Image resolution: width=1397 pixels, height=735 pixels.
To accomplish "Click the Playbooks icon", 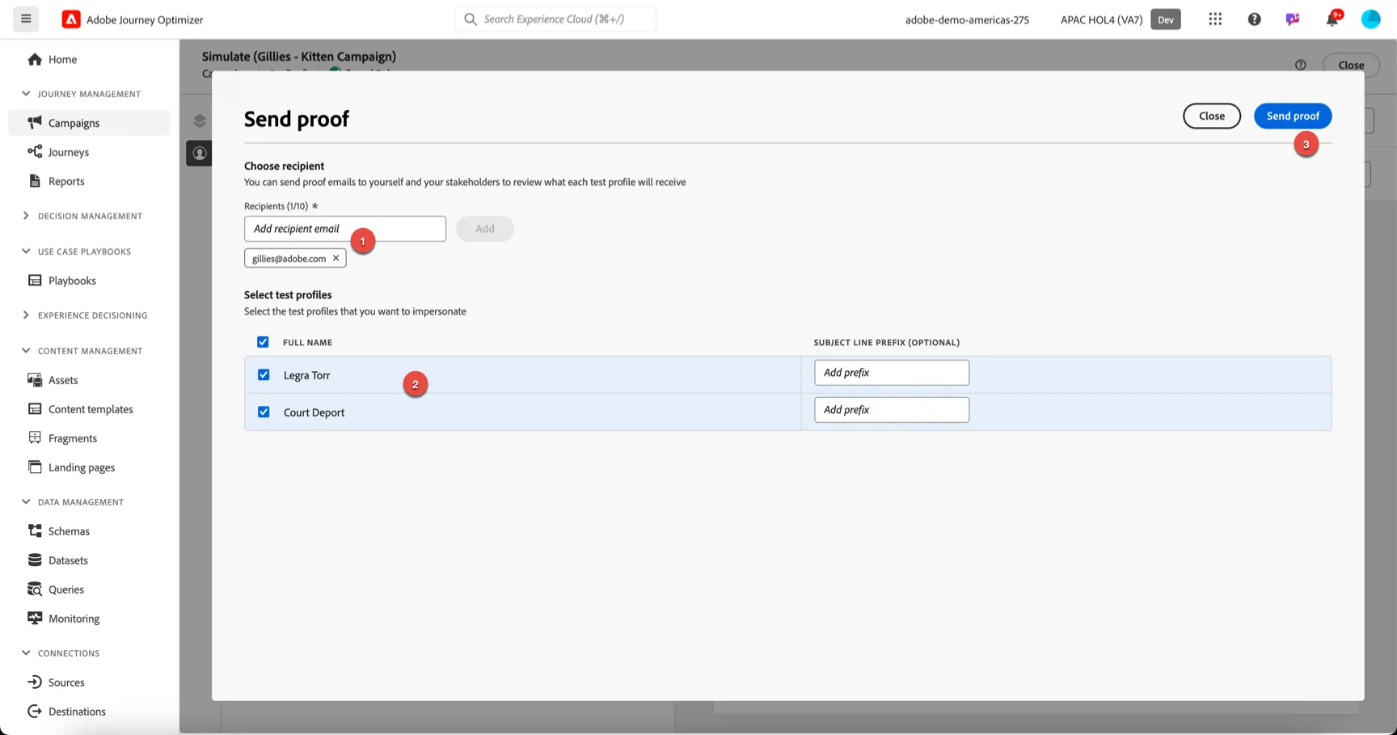I will coord(35,280).
